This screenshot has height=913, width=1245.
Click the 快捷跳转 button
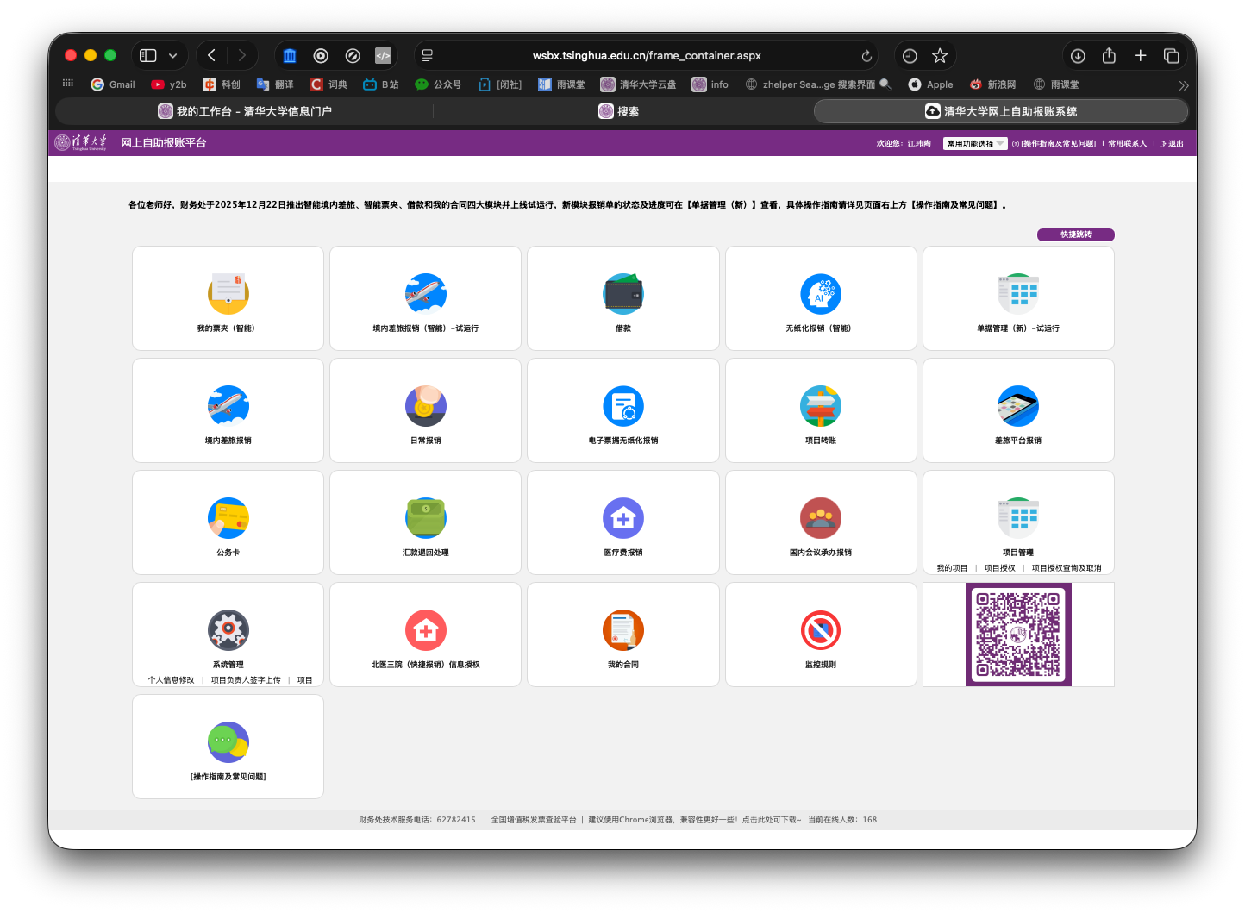(x=1076, y=235)
